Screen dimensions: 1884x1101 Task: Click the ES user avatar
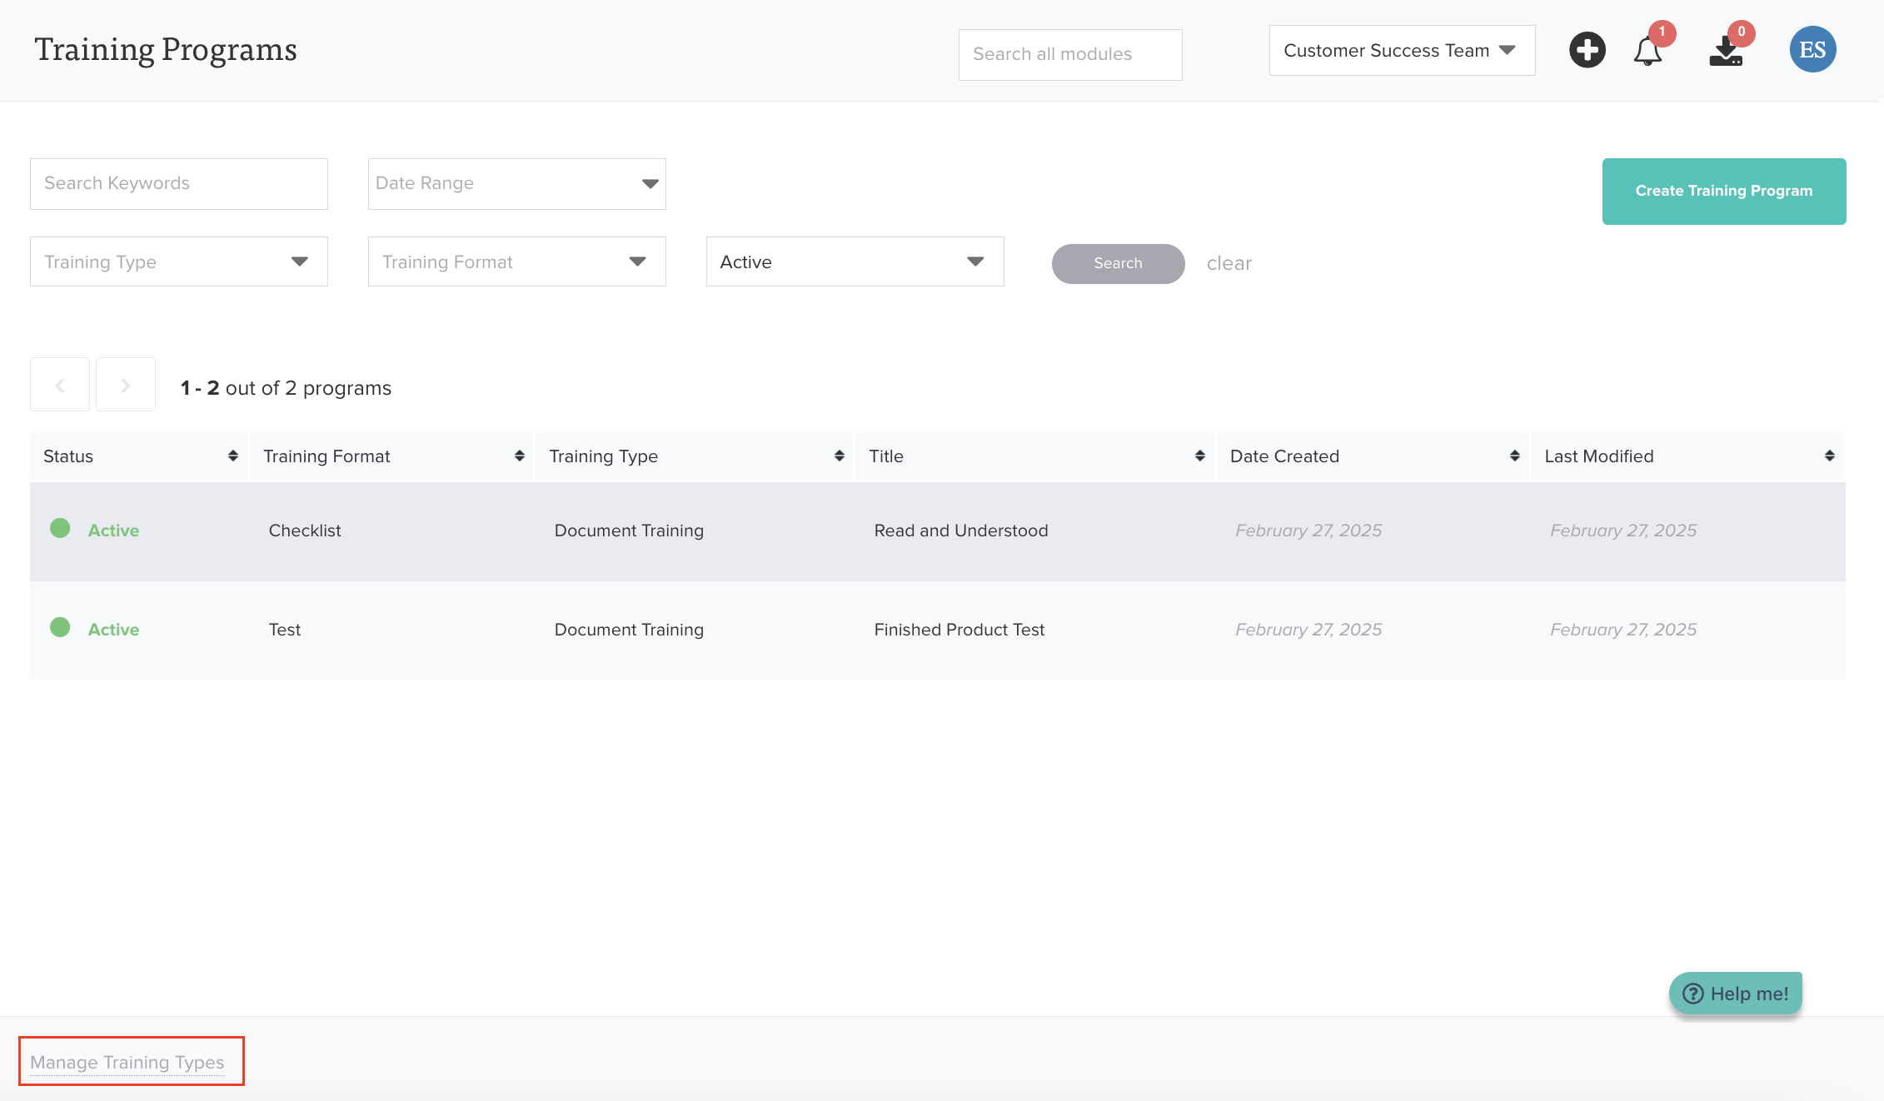(x=1812, y=50)
